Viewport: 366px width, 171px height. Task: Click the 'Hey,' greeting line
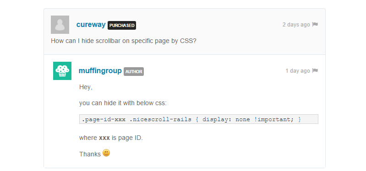pos(86,87)
